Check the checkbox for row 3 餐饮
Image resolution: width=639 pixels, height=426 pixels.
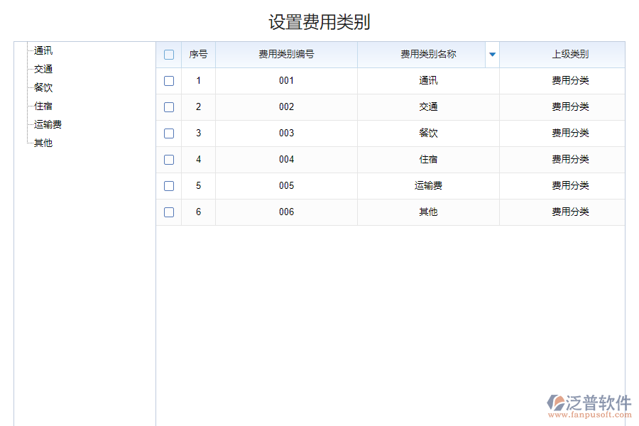tap(169, 133)
